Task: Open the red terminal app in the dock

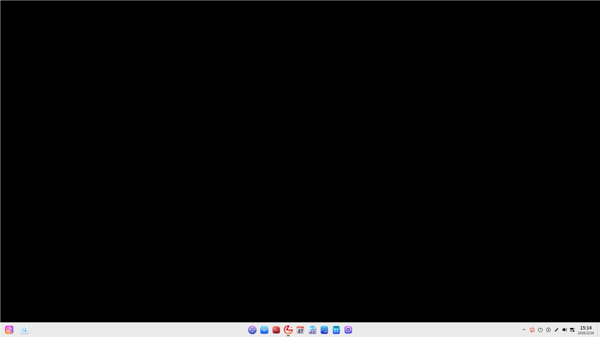Action: 276,330
